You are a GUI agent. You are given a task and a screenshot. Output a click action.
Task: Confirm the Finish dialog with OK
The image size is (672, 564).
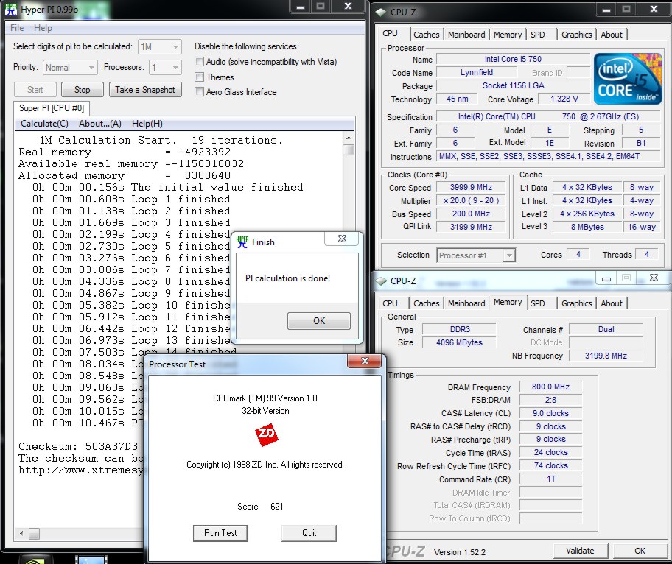(319, 321)
